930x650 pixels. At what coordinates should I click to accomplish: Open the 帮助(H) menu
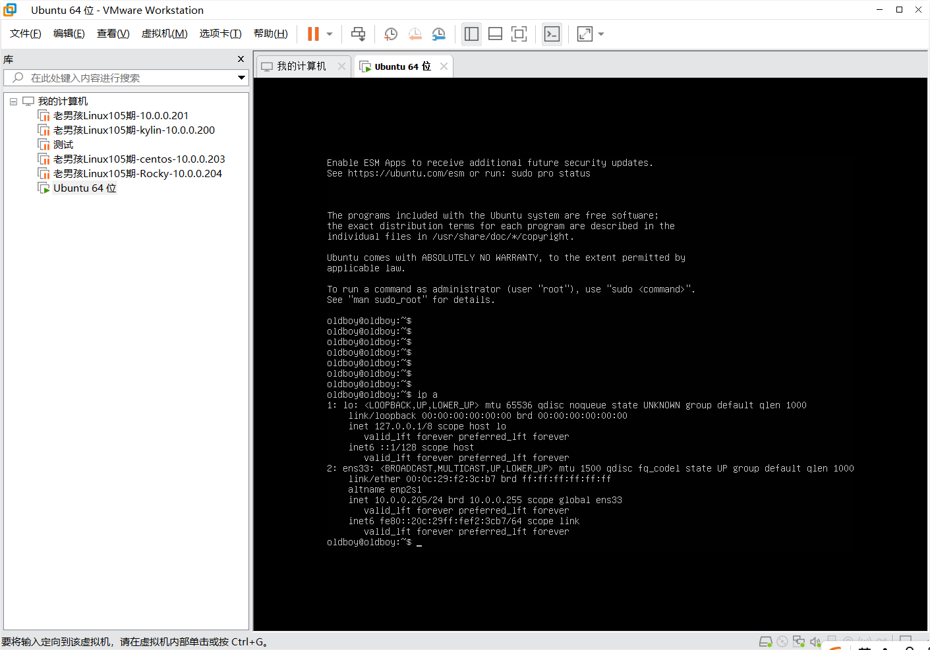271,34
